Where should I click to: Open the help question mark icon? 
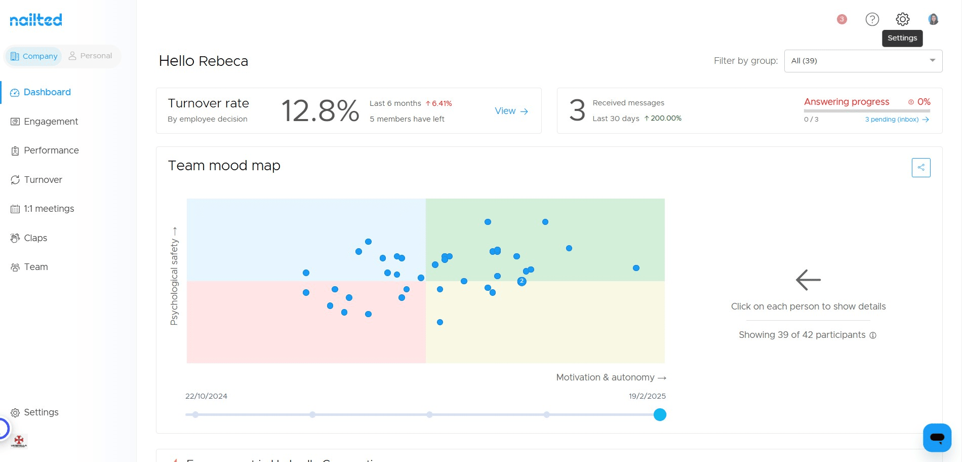click(872, 19)
